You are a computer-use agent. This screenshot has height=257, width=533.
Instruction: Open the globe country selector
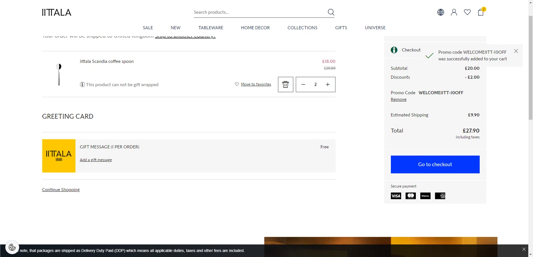[441, 12]
